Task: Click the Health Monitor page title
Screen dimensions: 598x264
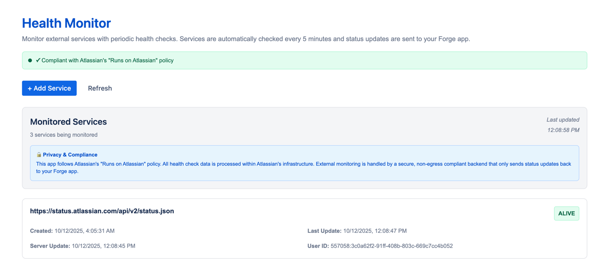Action: 66,23
